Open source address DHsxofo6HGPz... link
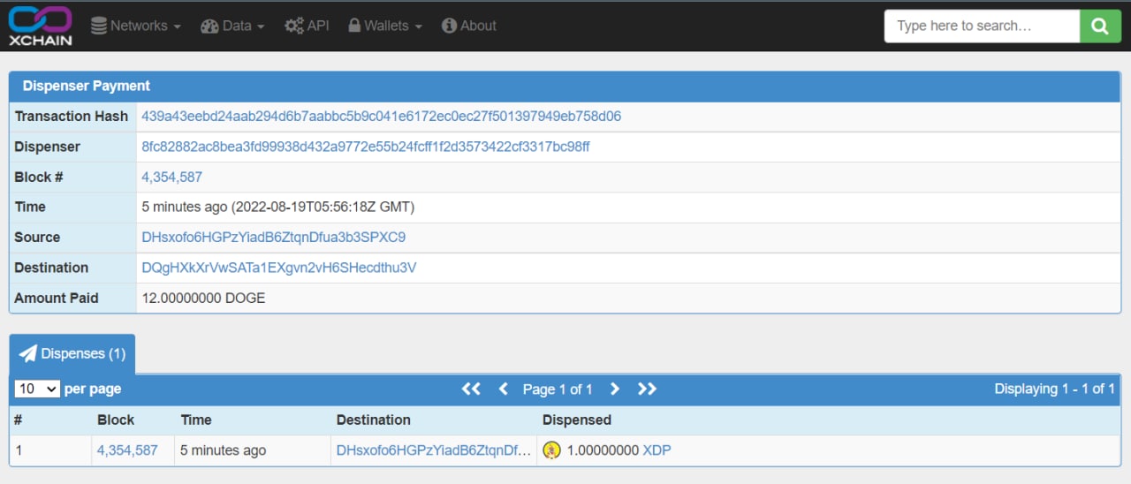Viewport: 1131px width, 484px height. (274, 237)
